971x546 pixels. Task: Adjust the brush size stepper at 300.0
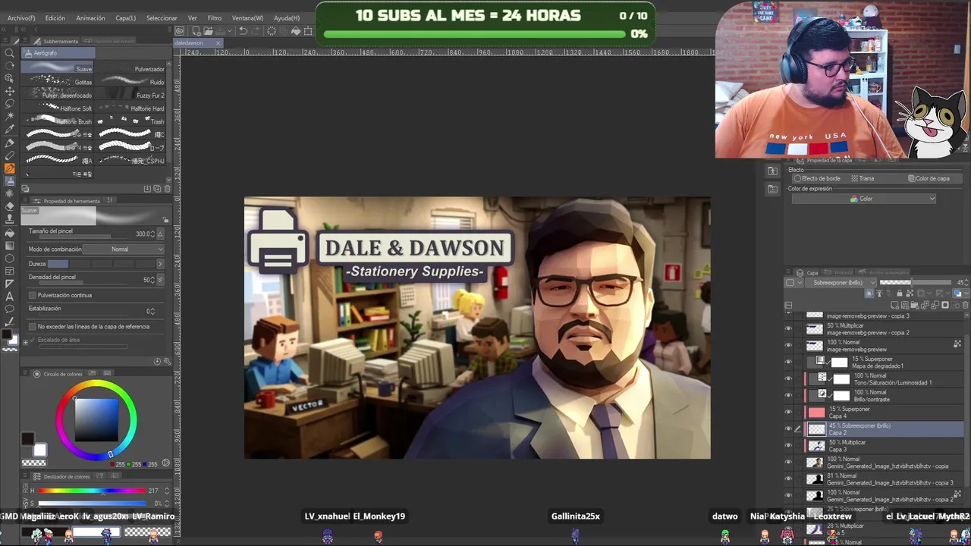click(x=152, y=234)
